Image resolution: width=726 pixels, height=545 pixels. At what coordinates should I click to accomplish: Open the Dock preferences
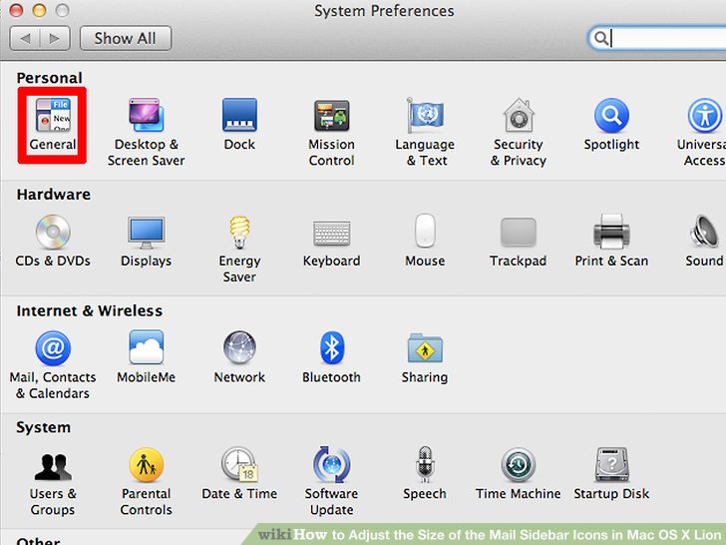(239, 124)
